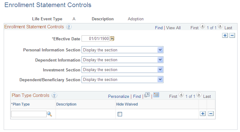The height and width of the screenshot is (132, 240).
Task: Delete the Enrollment Statement Controls row
Action: click(232, 35)
